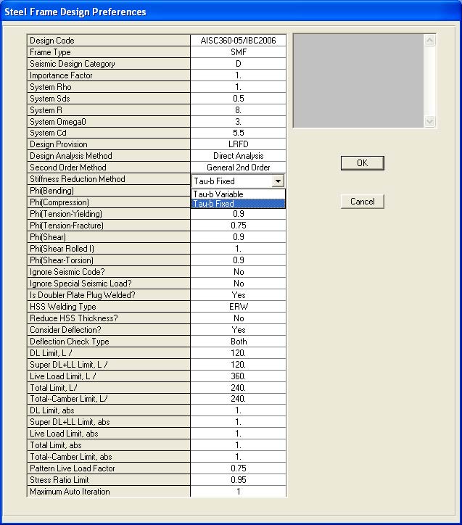
Task: Click the Seismic Design Category value D
Action: (x=238, y=64)
